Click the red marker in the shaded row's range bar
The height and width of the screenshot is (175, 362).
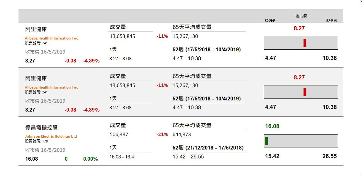click(x=305, y=92)
